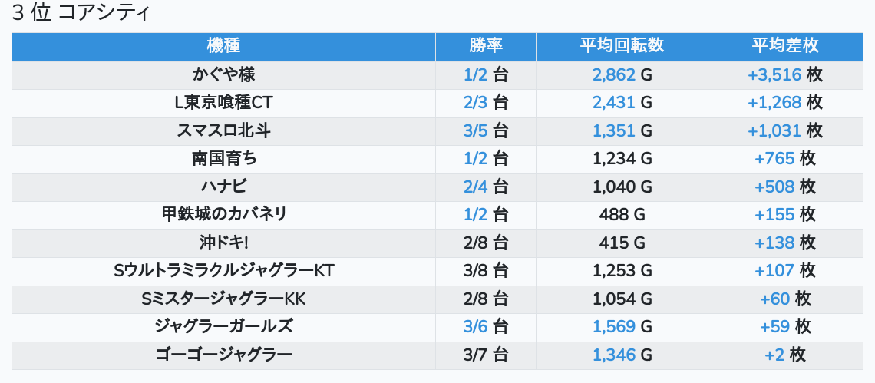Choose the ハナビ machine name
The width and height of the screenshot is (875, 383).
pyautogui.click(x=223, y=187)
